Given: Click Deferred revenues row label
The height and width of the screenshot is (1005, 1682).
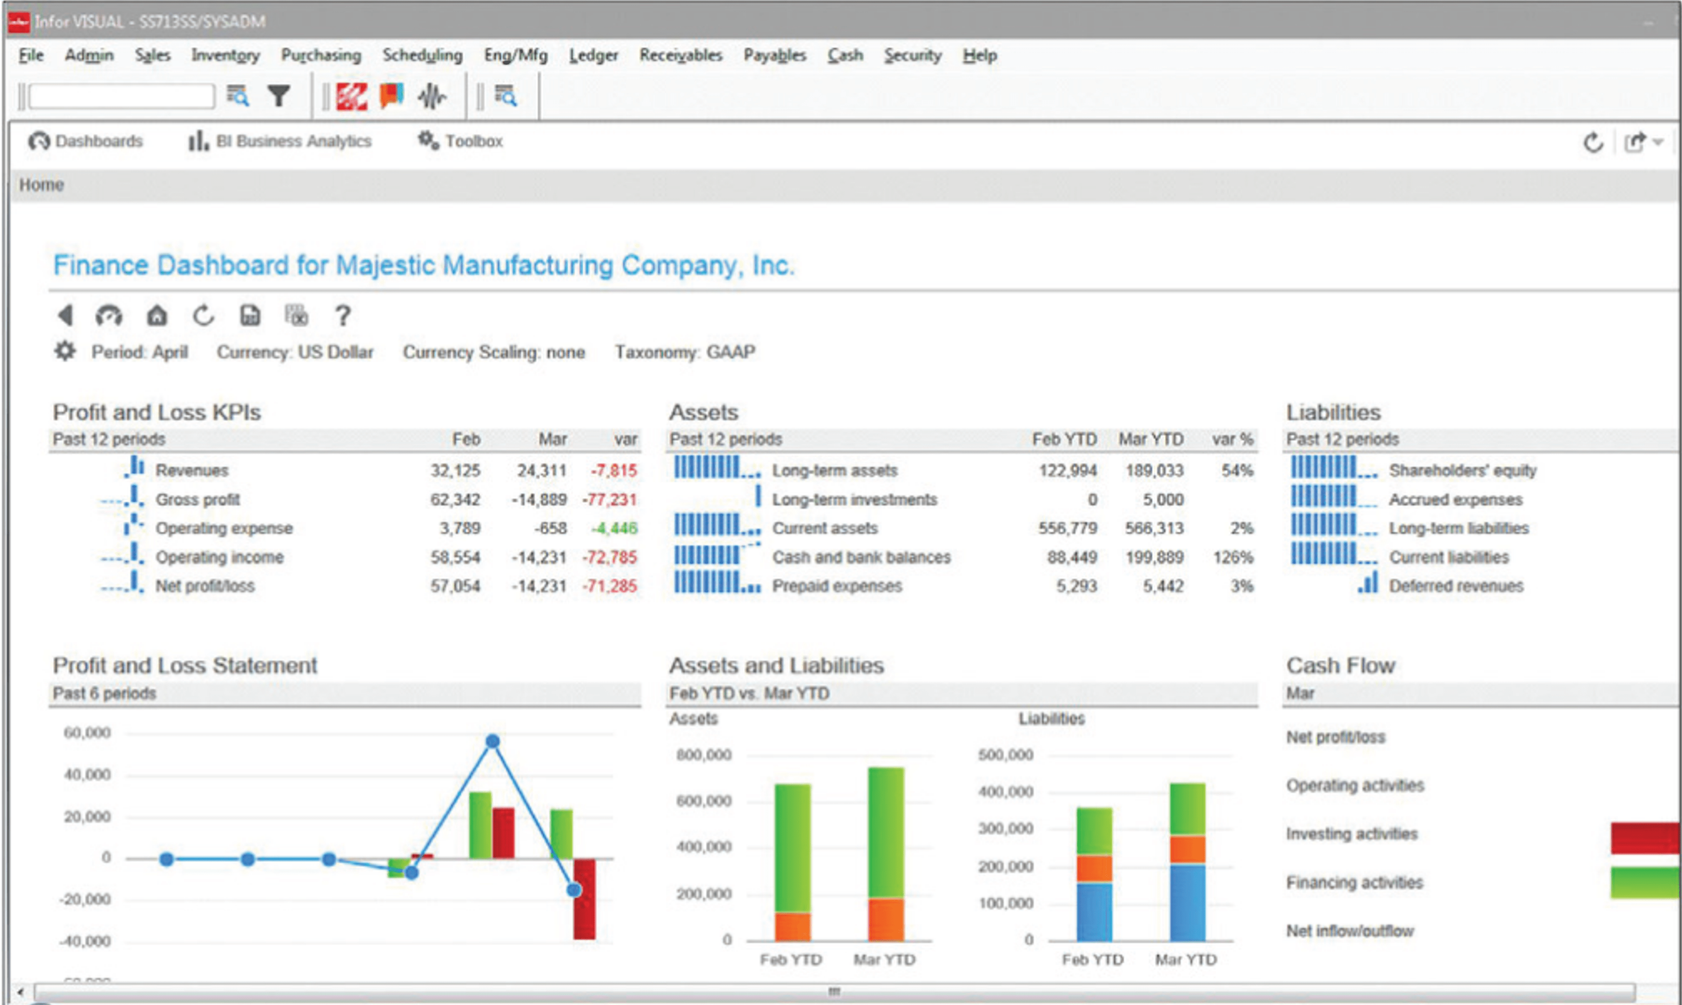Looking at the screenshot, I should (1456, 586).
